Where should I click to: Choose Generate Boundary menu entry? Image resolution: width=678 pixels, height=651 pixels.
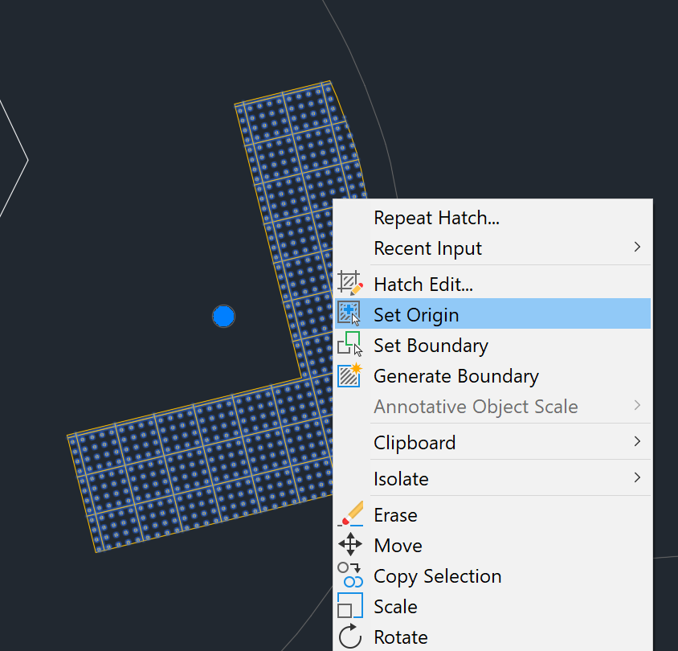coord(493,376)
